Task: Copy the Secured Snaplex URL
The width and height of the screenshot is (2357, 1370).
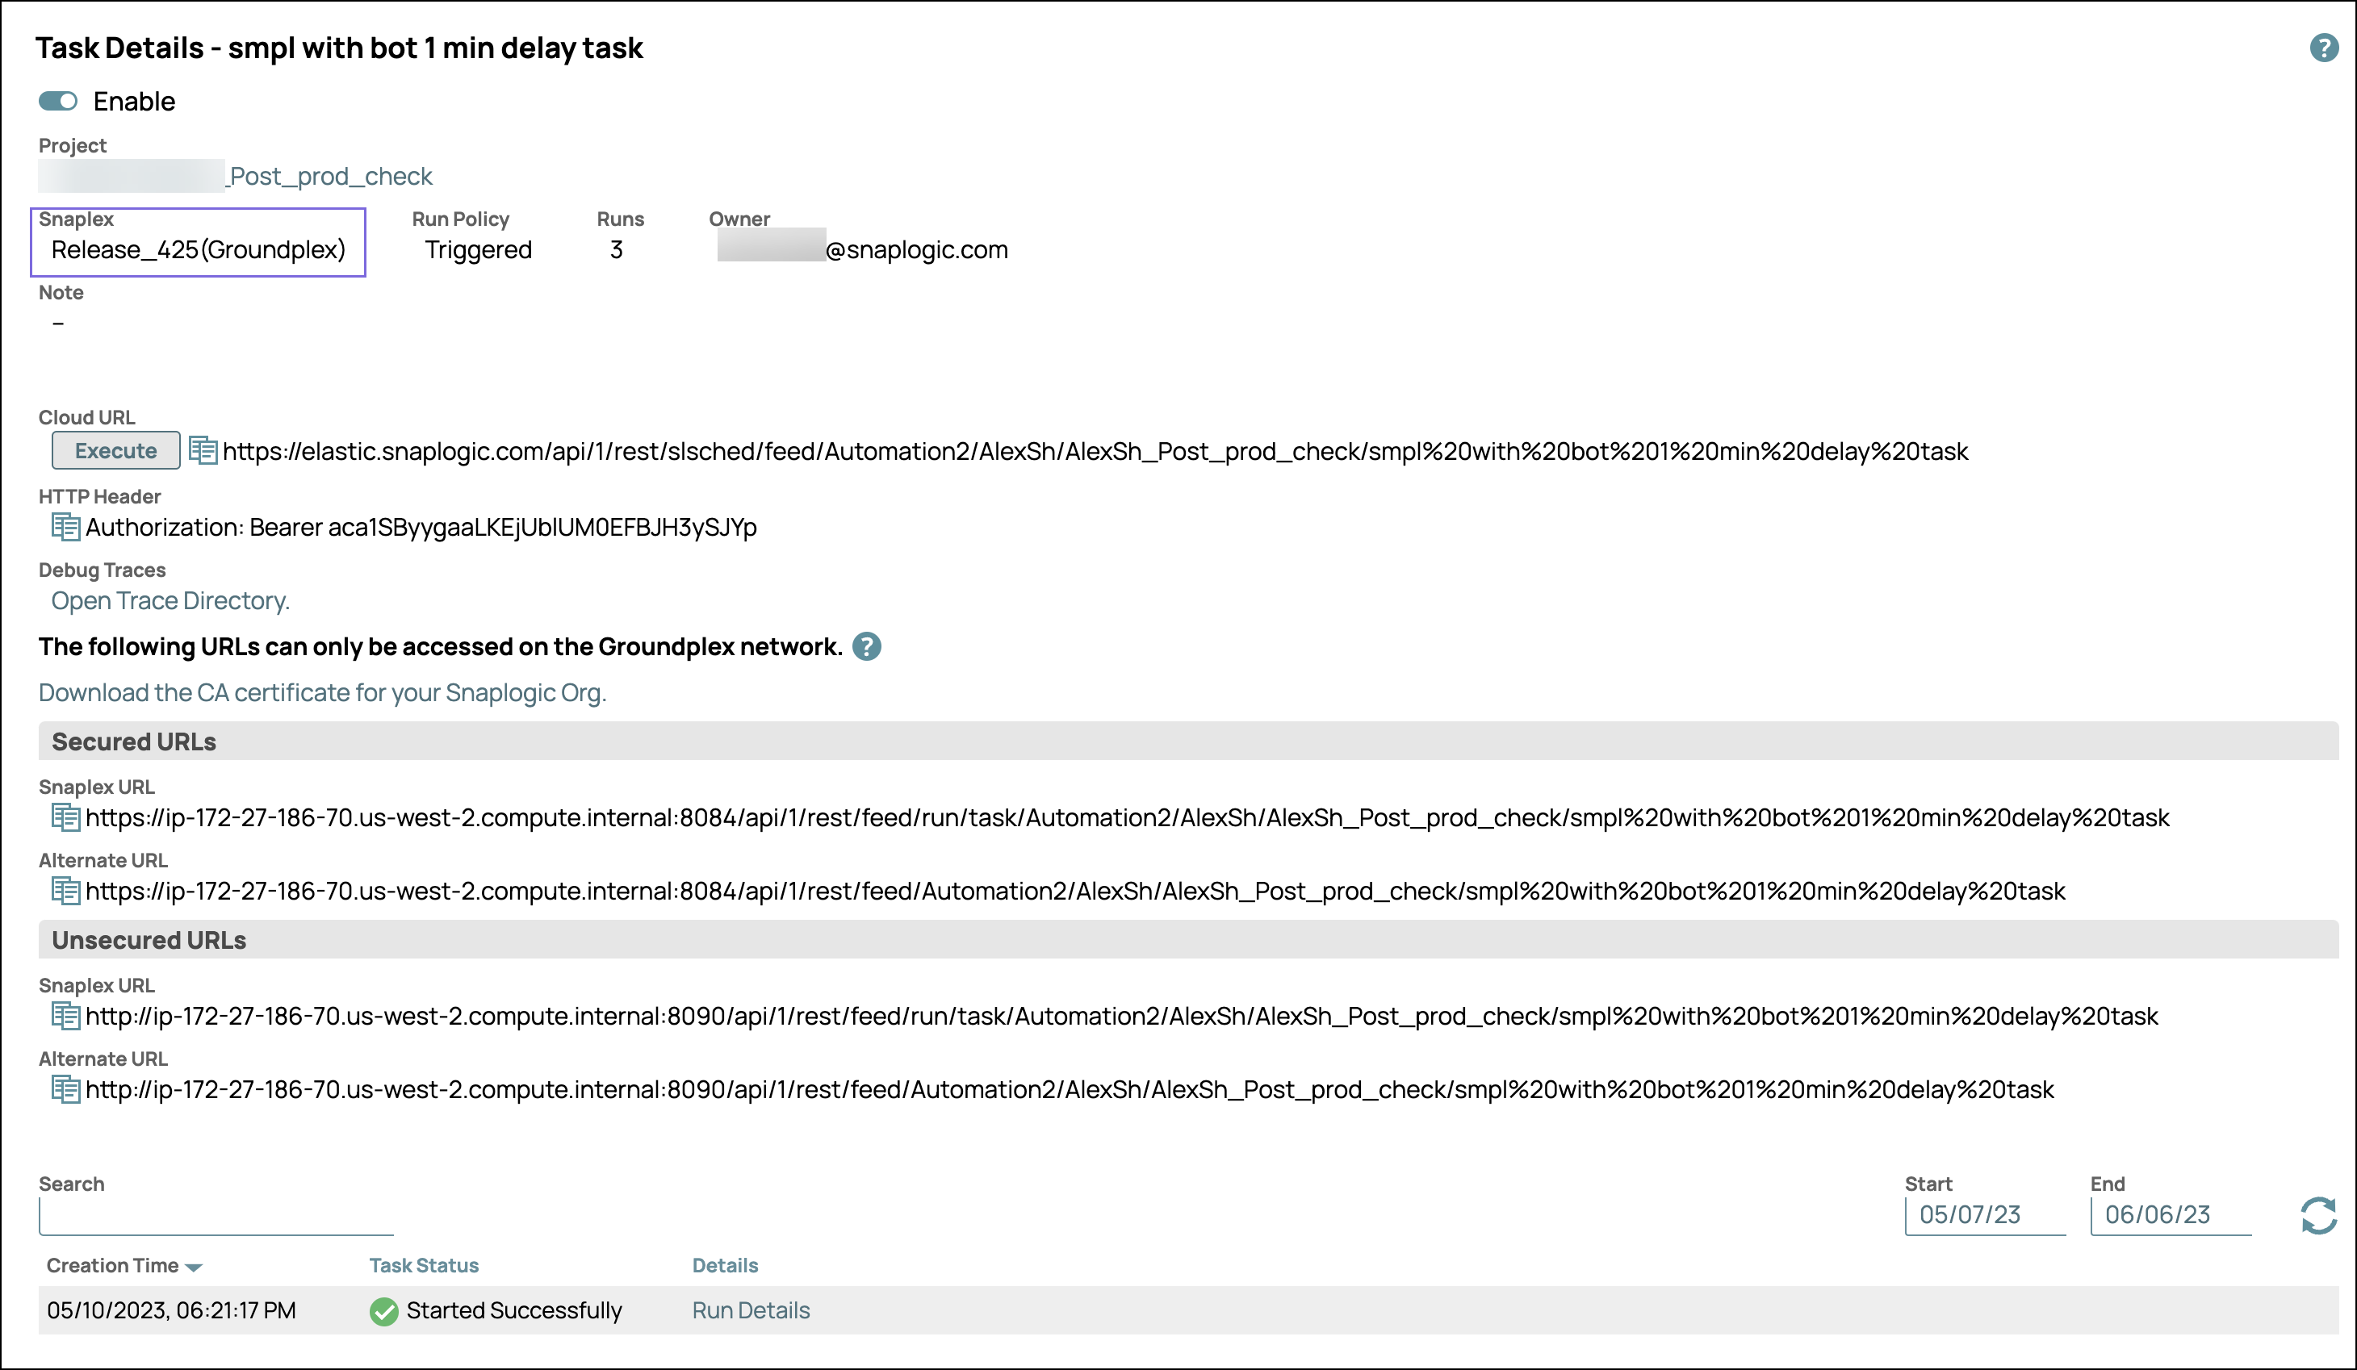Action: [x=65, y=817]
